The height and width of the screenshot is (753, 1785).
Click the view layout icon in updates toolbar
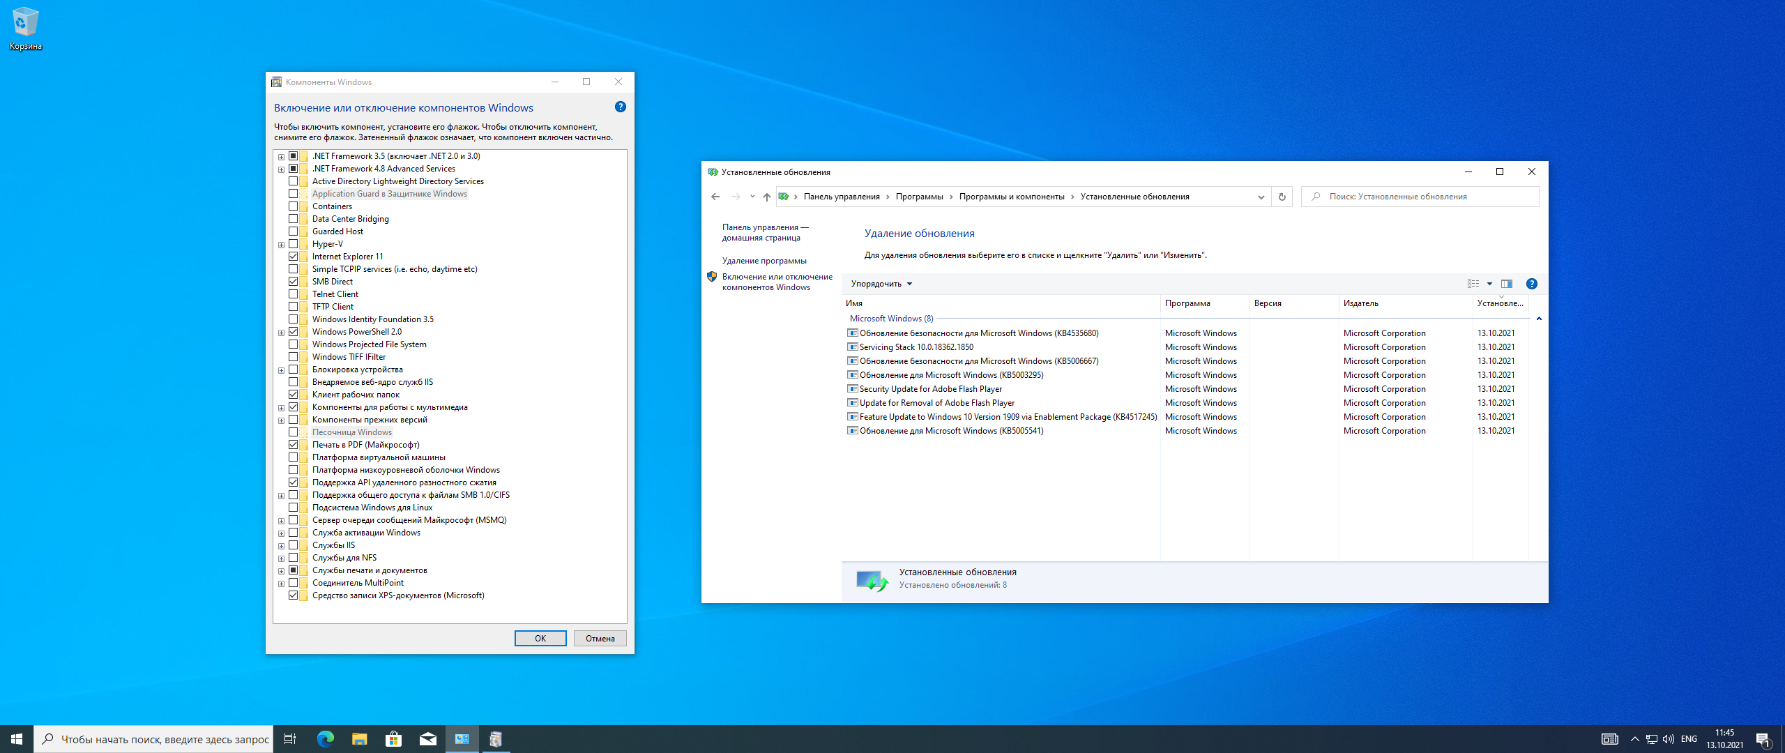click(x=1473, y=284)
